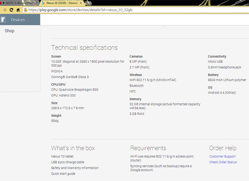Click the "32 GB internal storage" line
Screen dimensions: 249x181
pyautogui.click(x=165, y=106)
